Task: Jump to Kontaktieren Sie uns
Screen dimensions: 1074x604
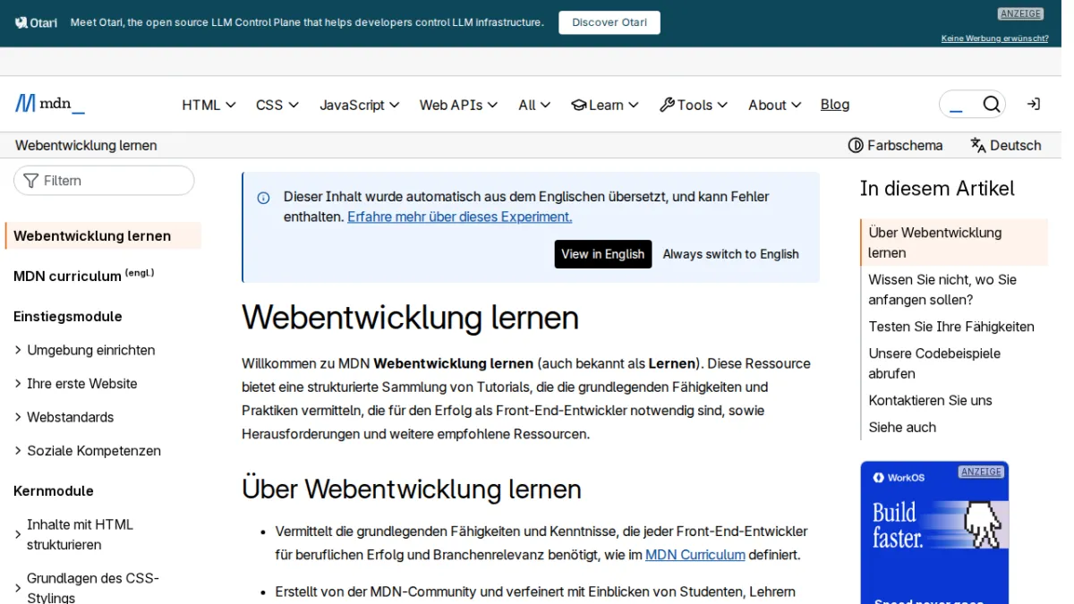Action: pyautogui.click(x=930, y=400)
